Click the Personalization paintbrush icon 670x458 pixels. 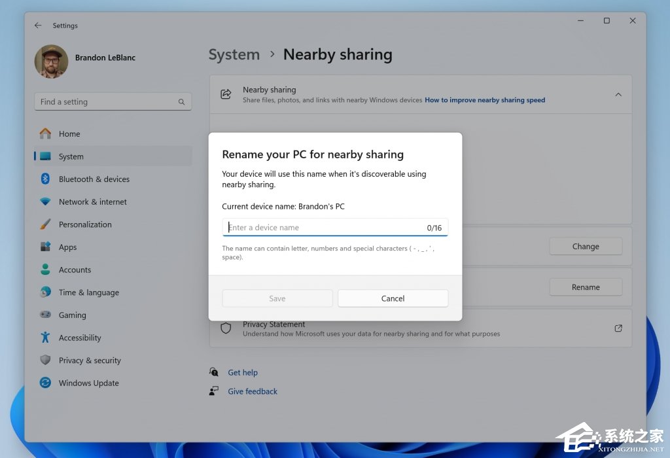(x=45, y=224)
